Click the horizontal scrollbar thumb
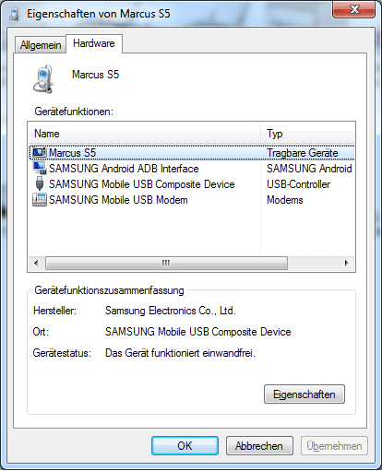This screenshot has height=471, width=382. tap(166, 263)
